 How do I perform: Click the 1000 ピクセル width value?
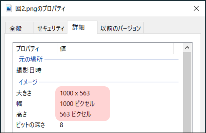(77, 104)
